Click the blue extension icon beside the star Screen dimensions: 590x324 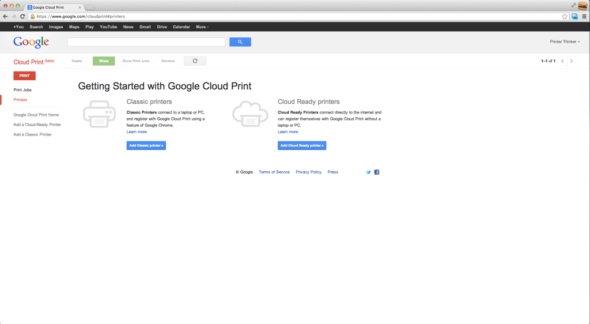tap(574, 16)
